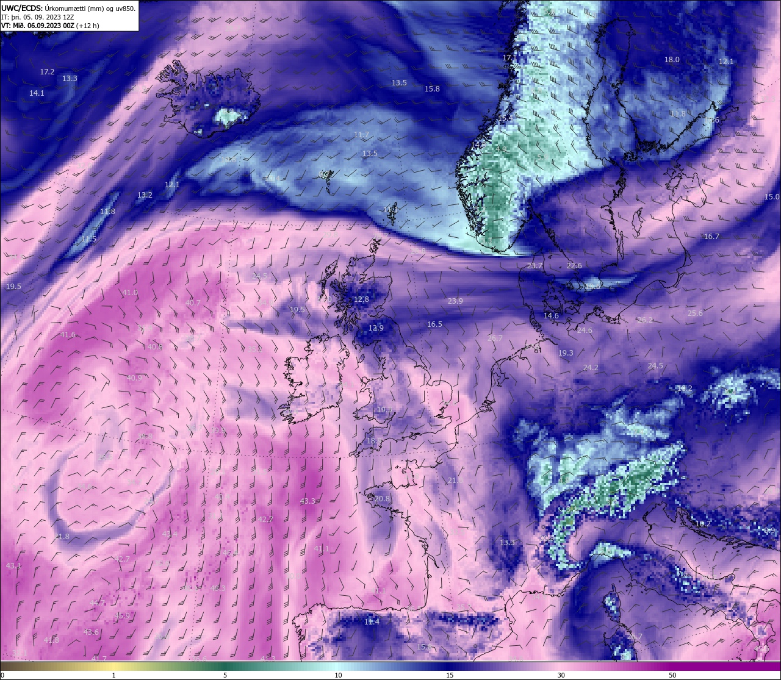Click the map value 24.6

pos(585,331)
